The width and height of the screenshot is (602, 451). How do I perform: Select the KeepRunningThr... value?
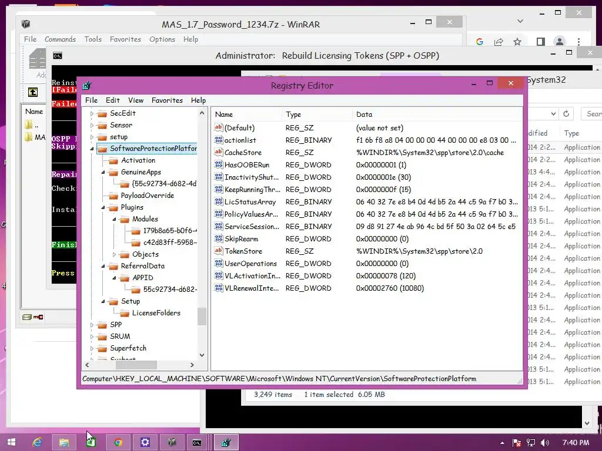pyautogui.click(x=252, y=190)
